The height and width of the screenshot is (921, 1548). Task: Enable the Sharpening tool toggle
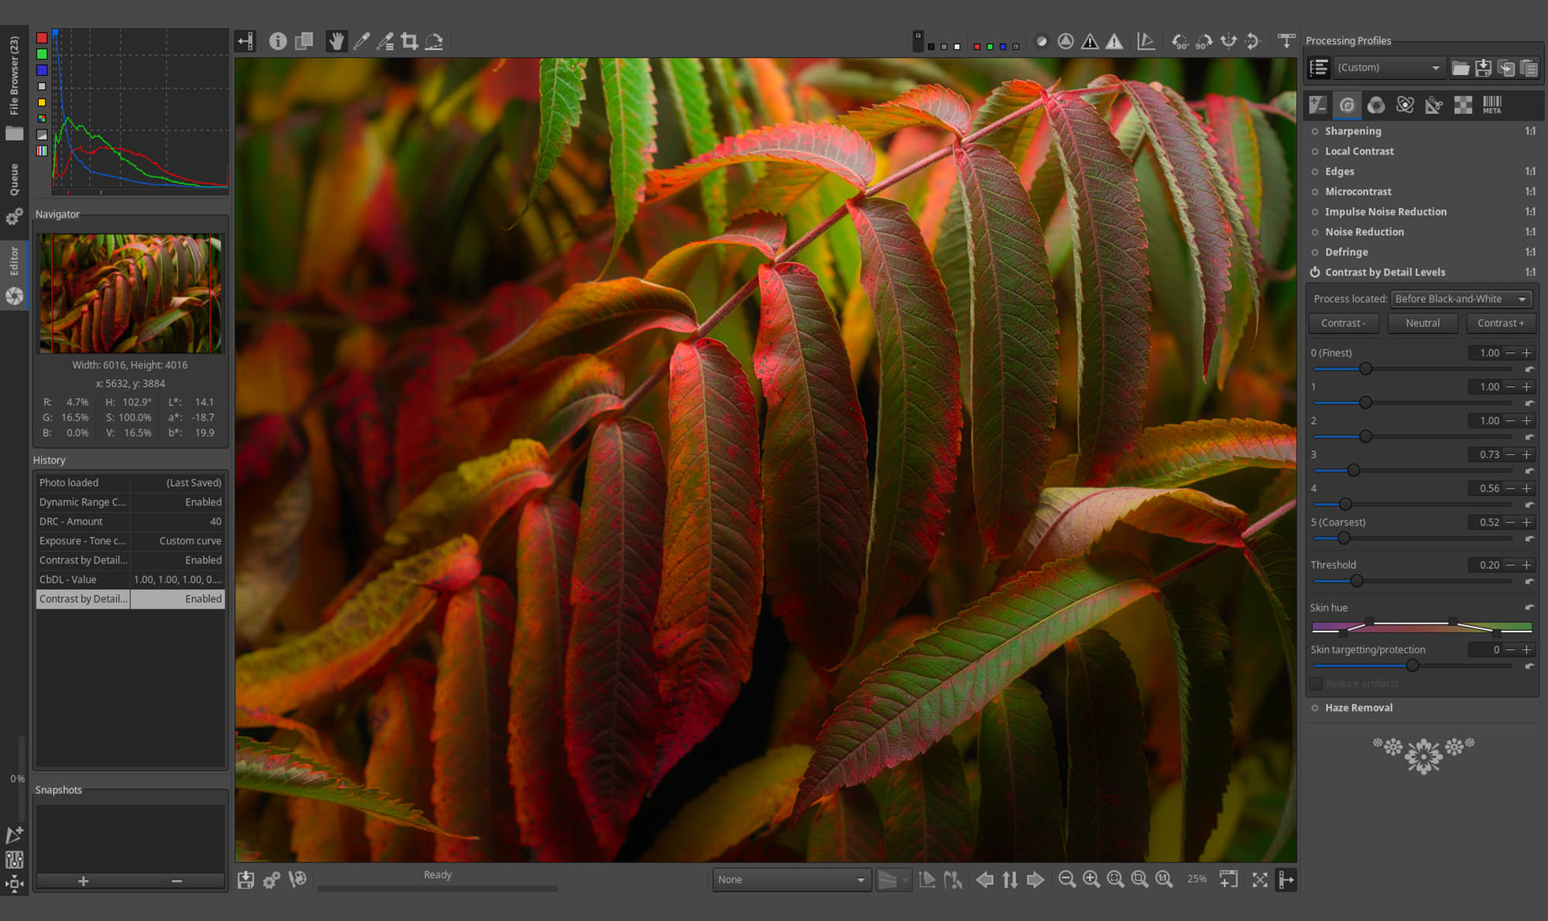[x=1315, y=132]
